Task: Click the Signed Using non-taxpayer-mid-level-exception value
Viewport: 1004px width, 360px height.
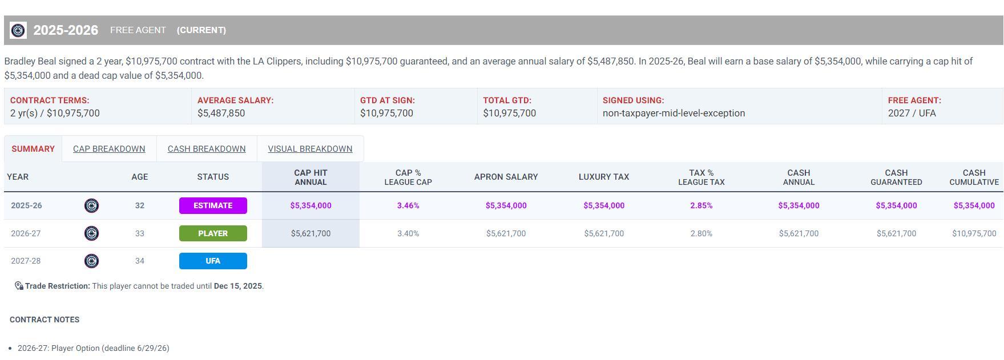Action: 674,113
